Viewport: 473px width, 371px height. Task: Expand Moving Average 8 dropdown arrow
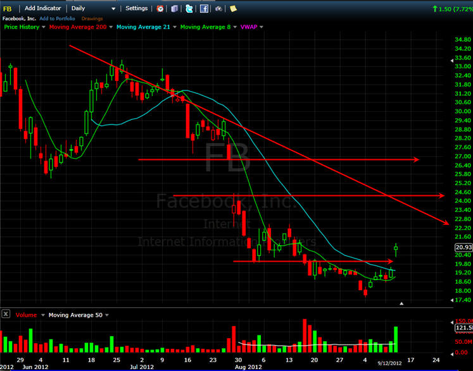pos(235,27)
